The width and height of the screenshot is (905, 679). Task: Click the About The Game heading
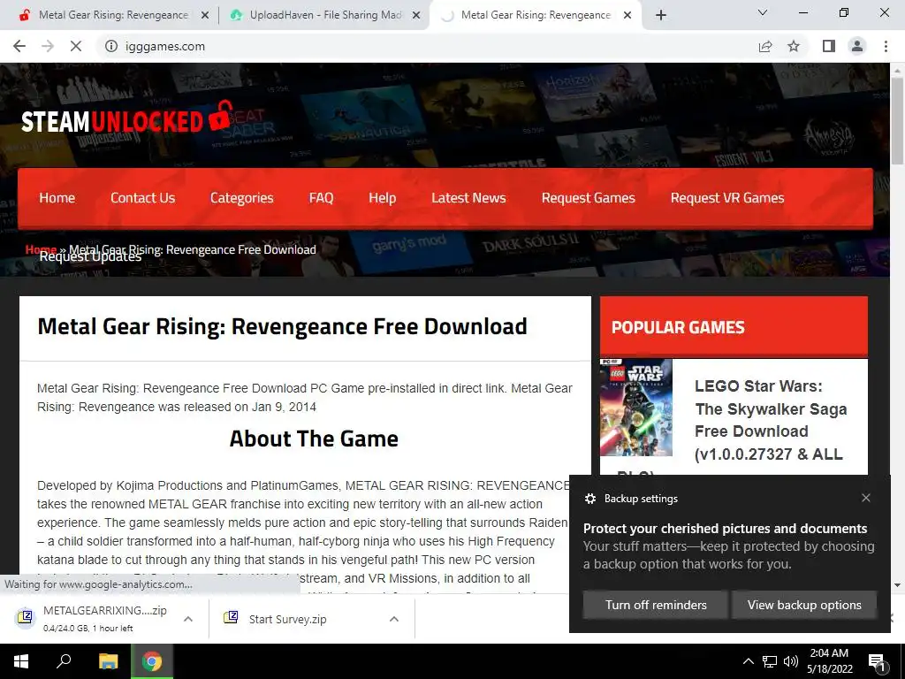click(x=314, y=439)
